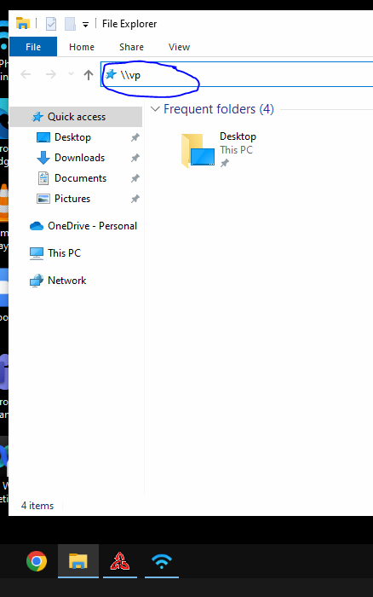The image size is (373, 597).
Task: Click the pin icon next to Downloads
Action: coord(135,158)
